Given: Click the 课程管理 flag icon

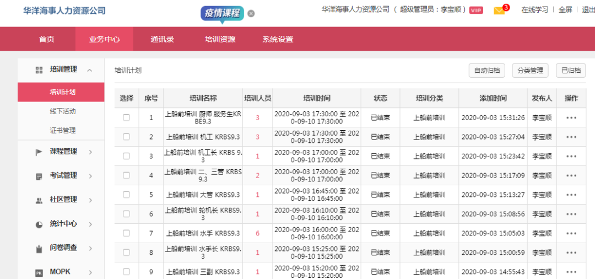Looking at the screenshot, I should (x=39, y=152).
